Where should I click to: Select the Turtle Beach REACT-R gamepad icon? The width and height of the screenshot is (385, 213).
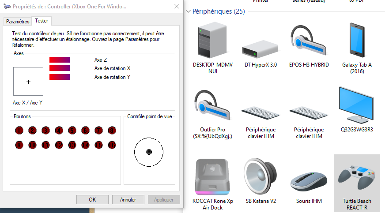coord(356,177)
